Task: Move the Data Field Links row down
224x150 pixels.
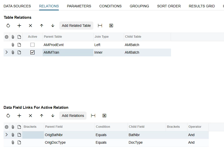Action: click(x=53, y=116)
